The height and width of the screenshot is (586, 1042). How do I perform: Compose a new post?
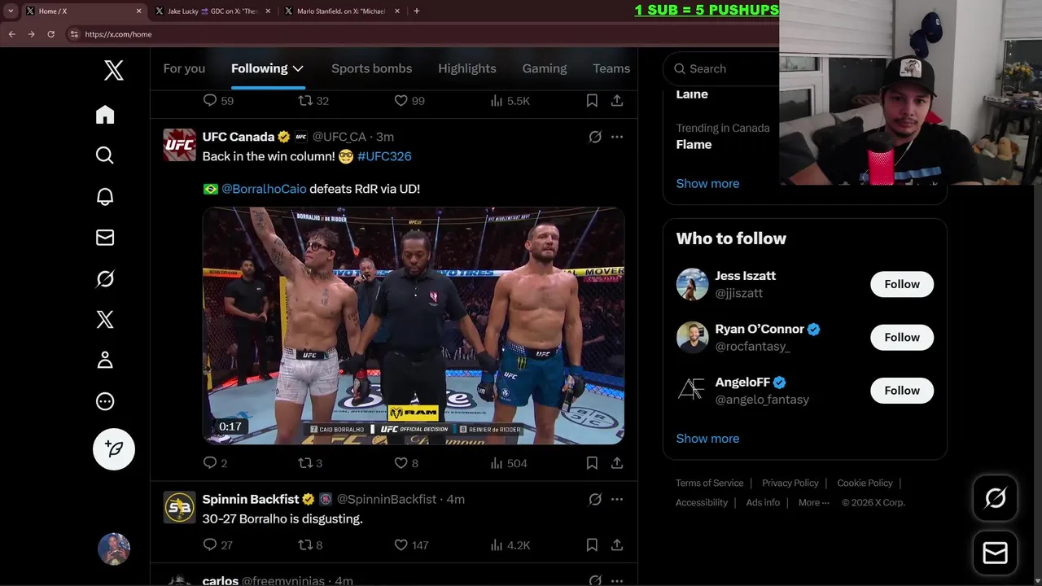[114, 449]
